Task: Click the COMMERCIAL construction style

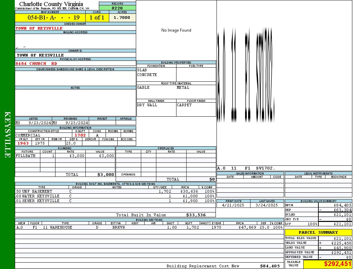Action: tap(28, 135)
